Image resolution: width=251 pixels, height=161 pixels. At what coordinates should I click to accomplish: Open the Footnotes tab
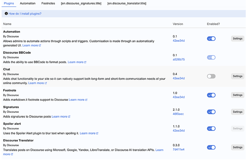48,3
